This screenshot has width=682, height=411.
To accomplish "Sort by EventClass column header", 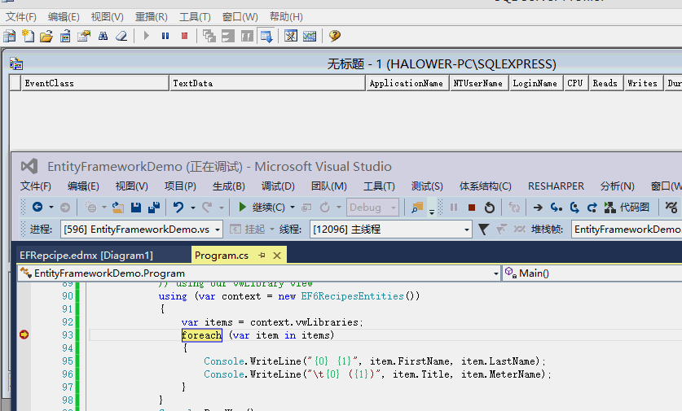I will point(95,83).
